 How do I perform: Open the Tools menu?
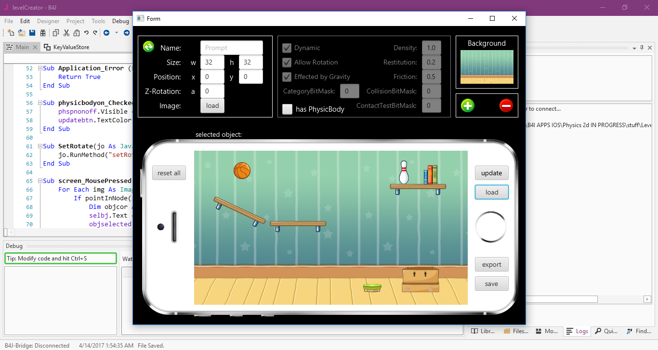click(x=98, y=21)
